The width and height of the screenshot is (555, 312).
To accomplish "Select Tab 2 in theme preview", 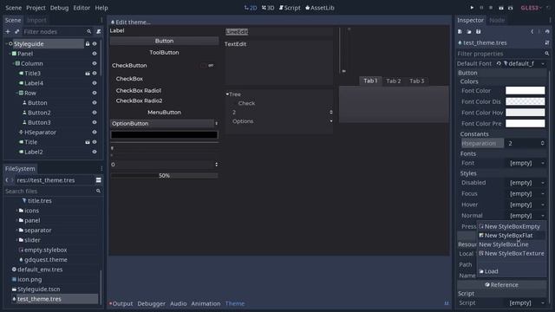I will point(394,81).
